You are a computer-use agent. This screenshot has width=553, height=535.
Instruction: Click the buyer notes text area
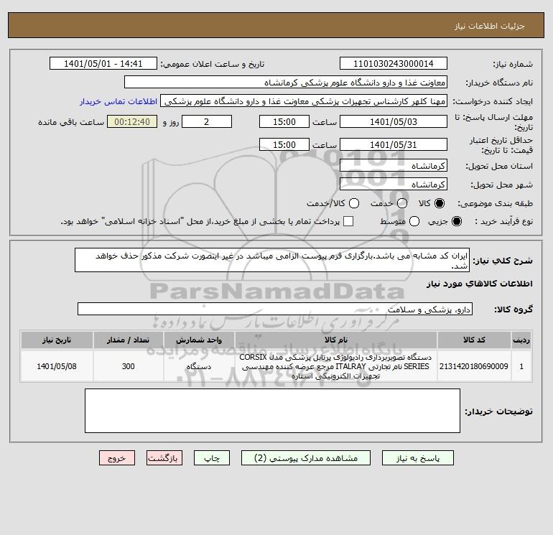(272, 411)
